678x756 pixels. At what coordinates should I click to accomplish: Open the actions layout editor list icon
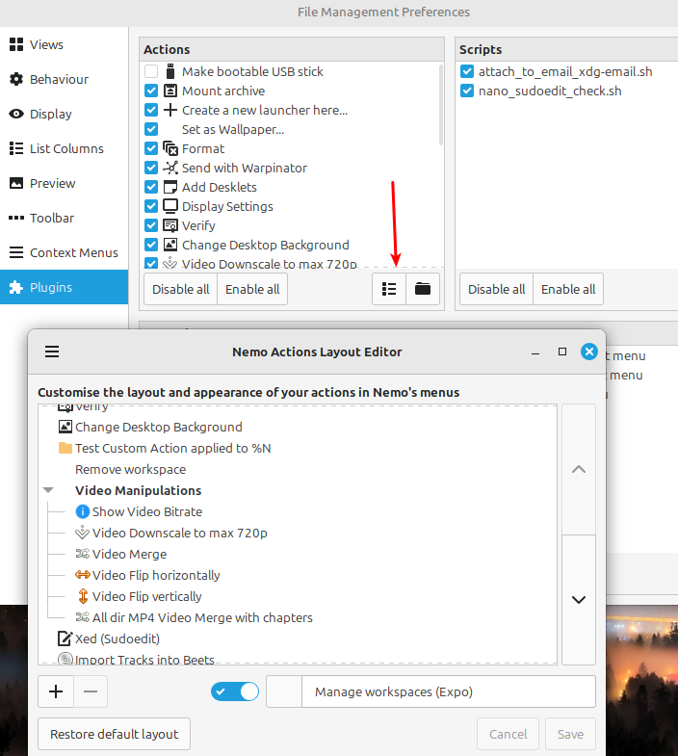(389, 289)
